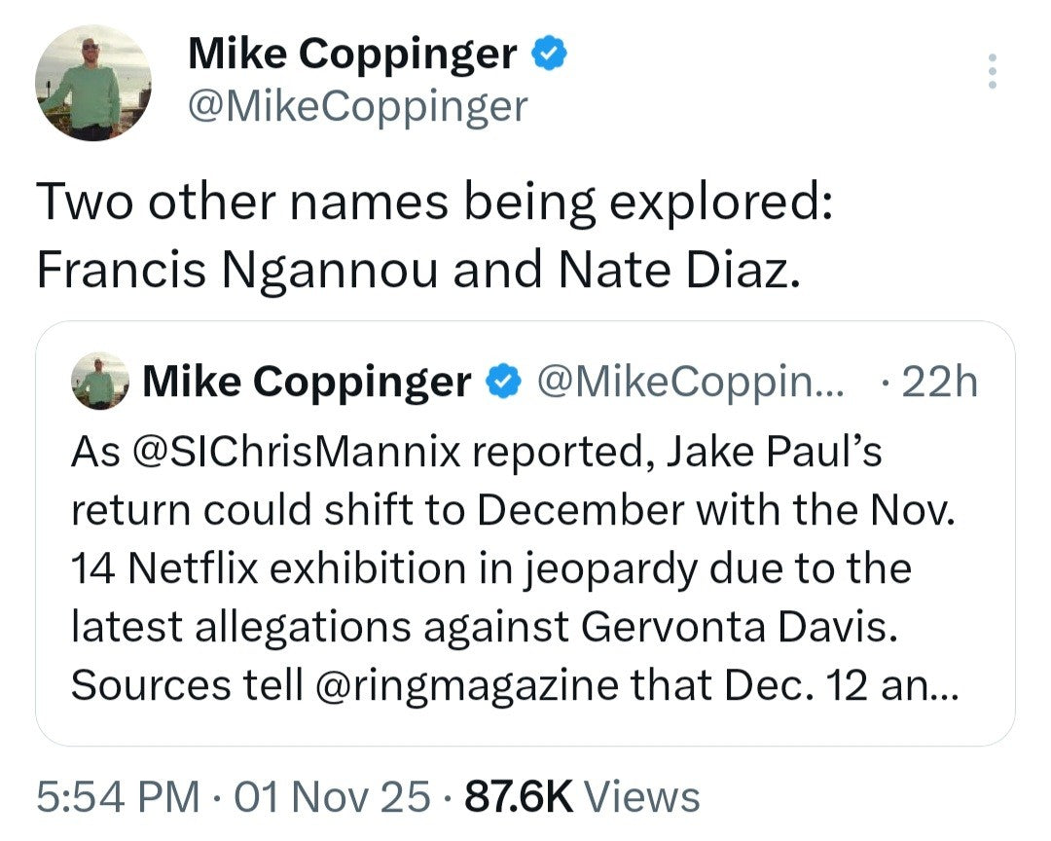Click the large Mike Coppinger profile photo
Screen dimensions: 1051x841
tap(93, 83)
